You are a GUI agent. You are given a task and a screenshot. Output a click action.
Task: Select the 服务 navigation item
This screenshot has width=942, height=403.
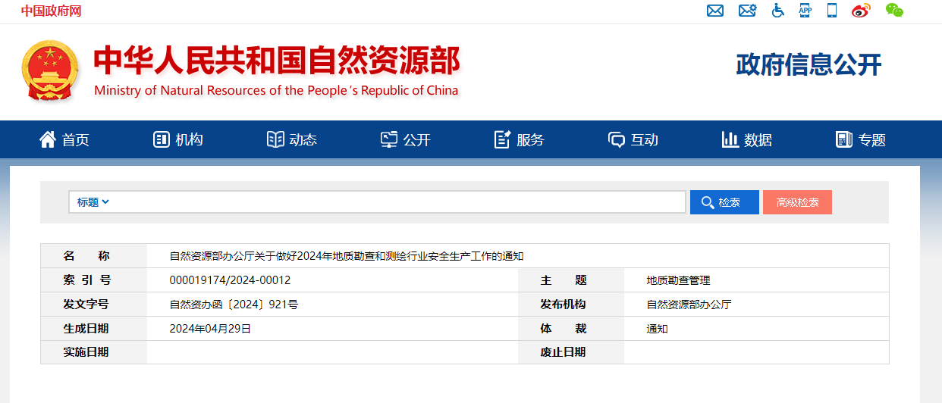click(x=520, y=139)
